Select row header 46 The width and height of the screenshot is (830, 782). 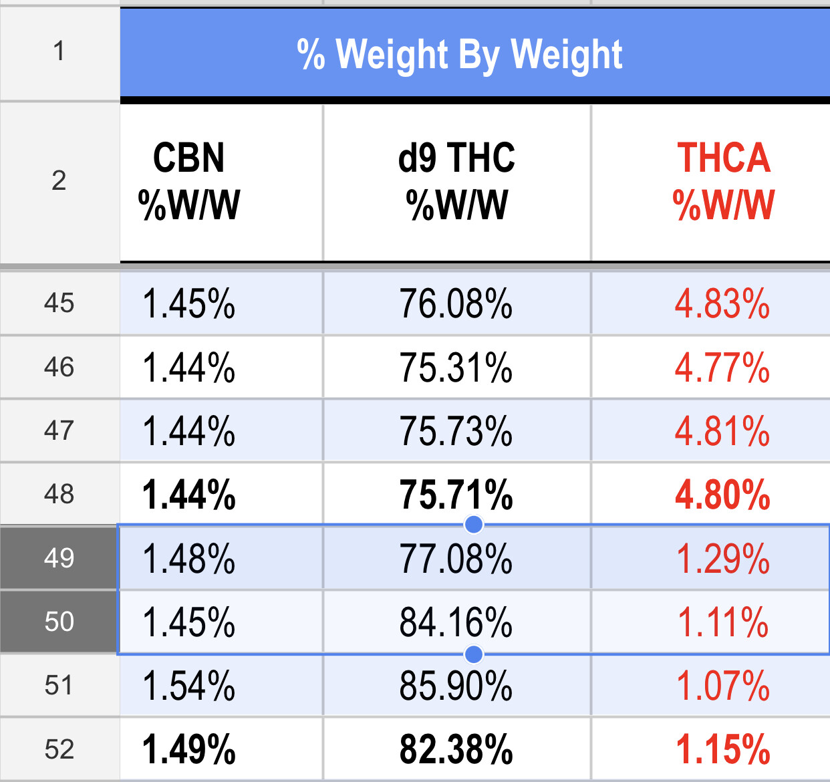click(x=59, y=367)
